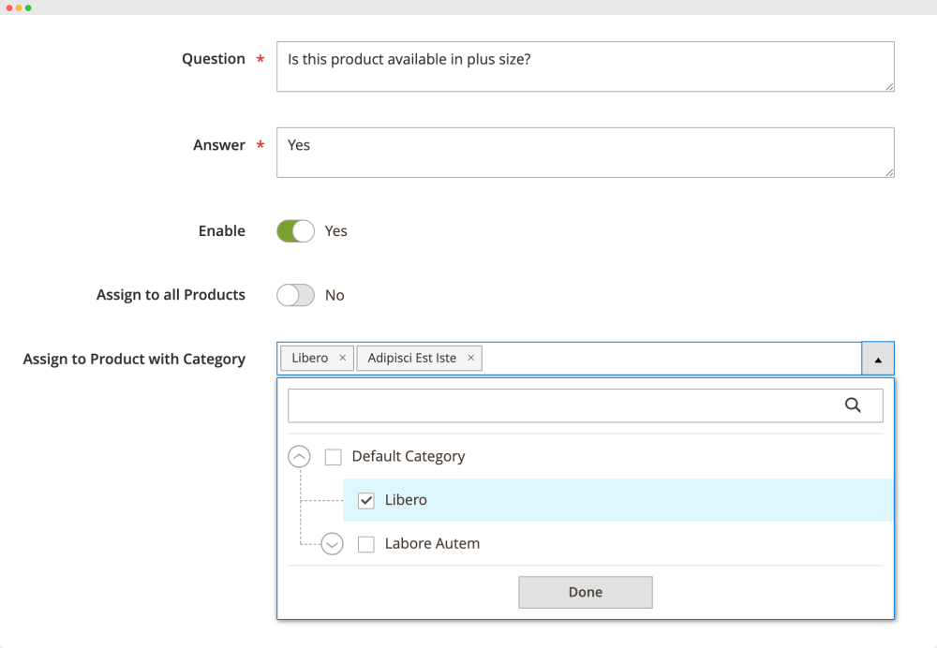Click the Enable field label
This screenshot has height=648, width=937.
click(x=222, y=231)
